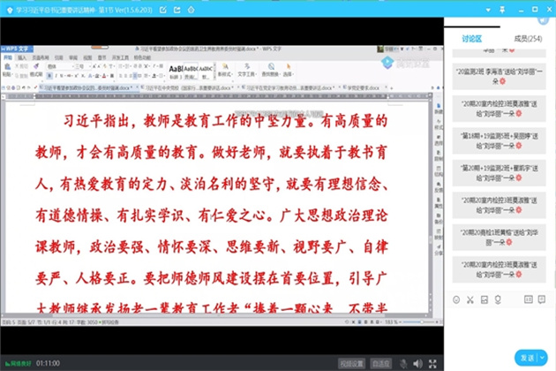Click the 网络良好 network status indicator
The image size is (556, 371).
(18, 364)
